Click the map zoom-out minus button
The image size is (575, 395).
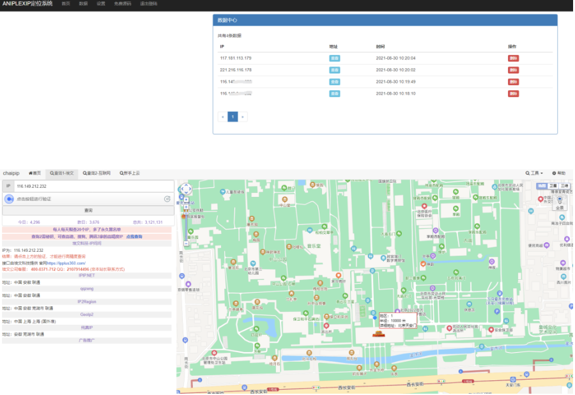[x=185, y=244]
